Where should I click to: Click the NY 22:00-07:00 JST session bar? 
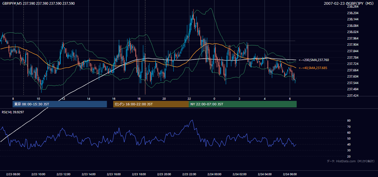pos(243,104)
